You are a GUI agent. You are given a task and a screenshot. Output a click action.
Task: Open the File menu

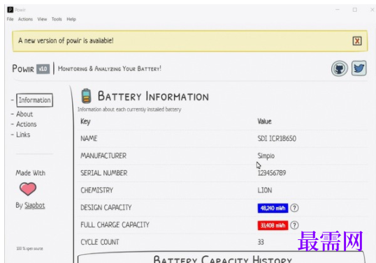[10, 19]
